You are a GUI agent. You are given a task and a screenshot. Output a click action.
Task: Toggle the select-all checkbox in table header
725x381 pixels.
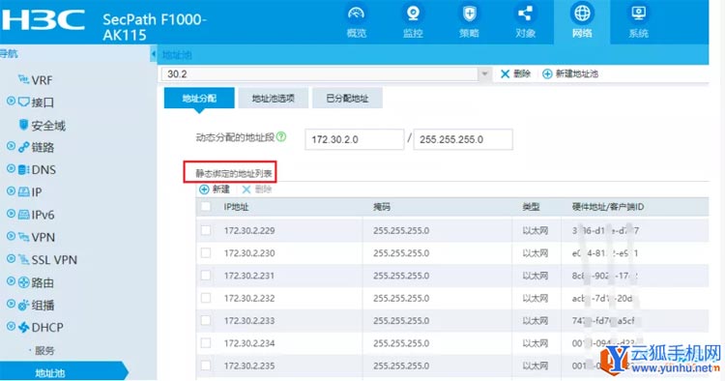click(x=206, y=207)
